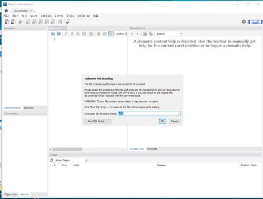Select the unconnected connection tab
The height and width of the screenshot is (199, 263).
click(x=21, y=11)
